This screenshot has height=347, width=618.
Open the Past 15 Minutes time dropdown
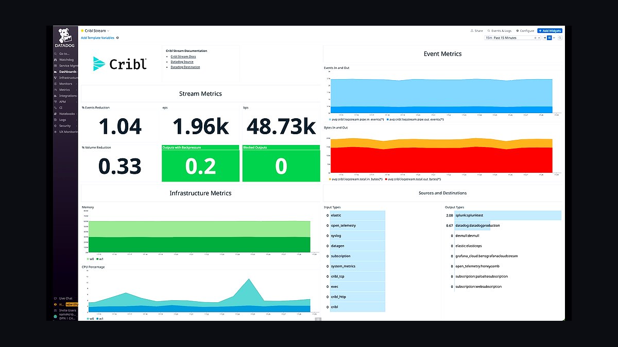(x=512, y=38)
